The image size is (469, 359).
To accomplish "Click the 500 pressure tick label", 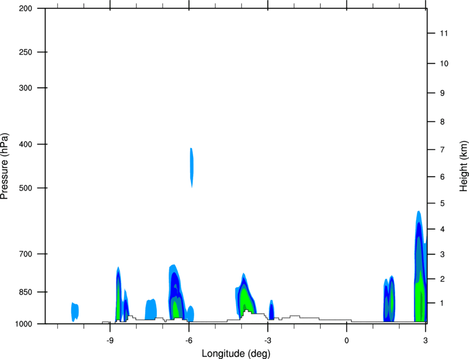I will [x=25, y=188].
